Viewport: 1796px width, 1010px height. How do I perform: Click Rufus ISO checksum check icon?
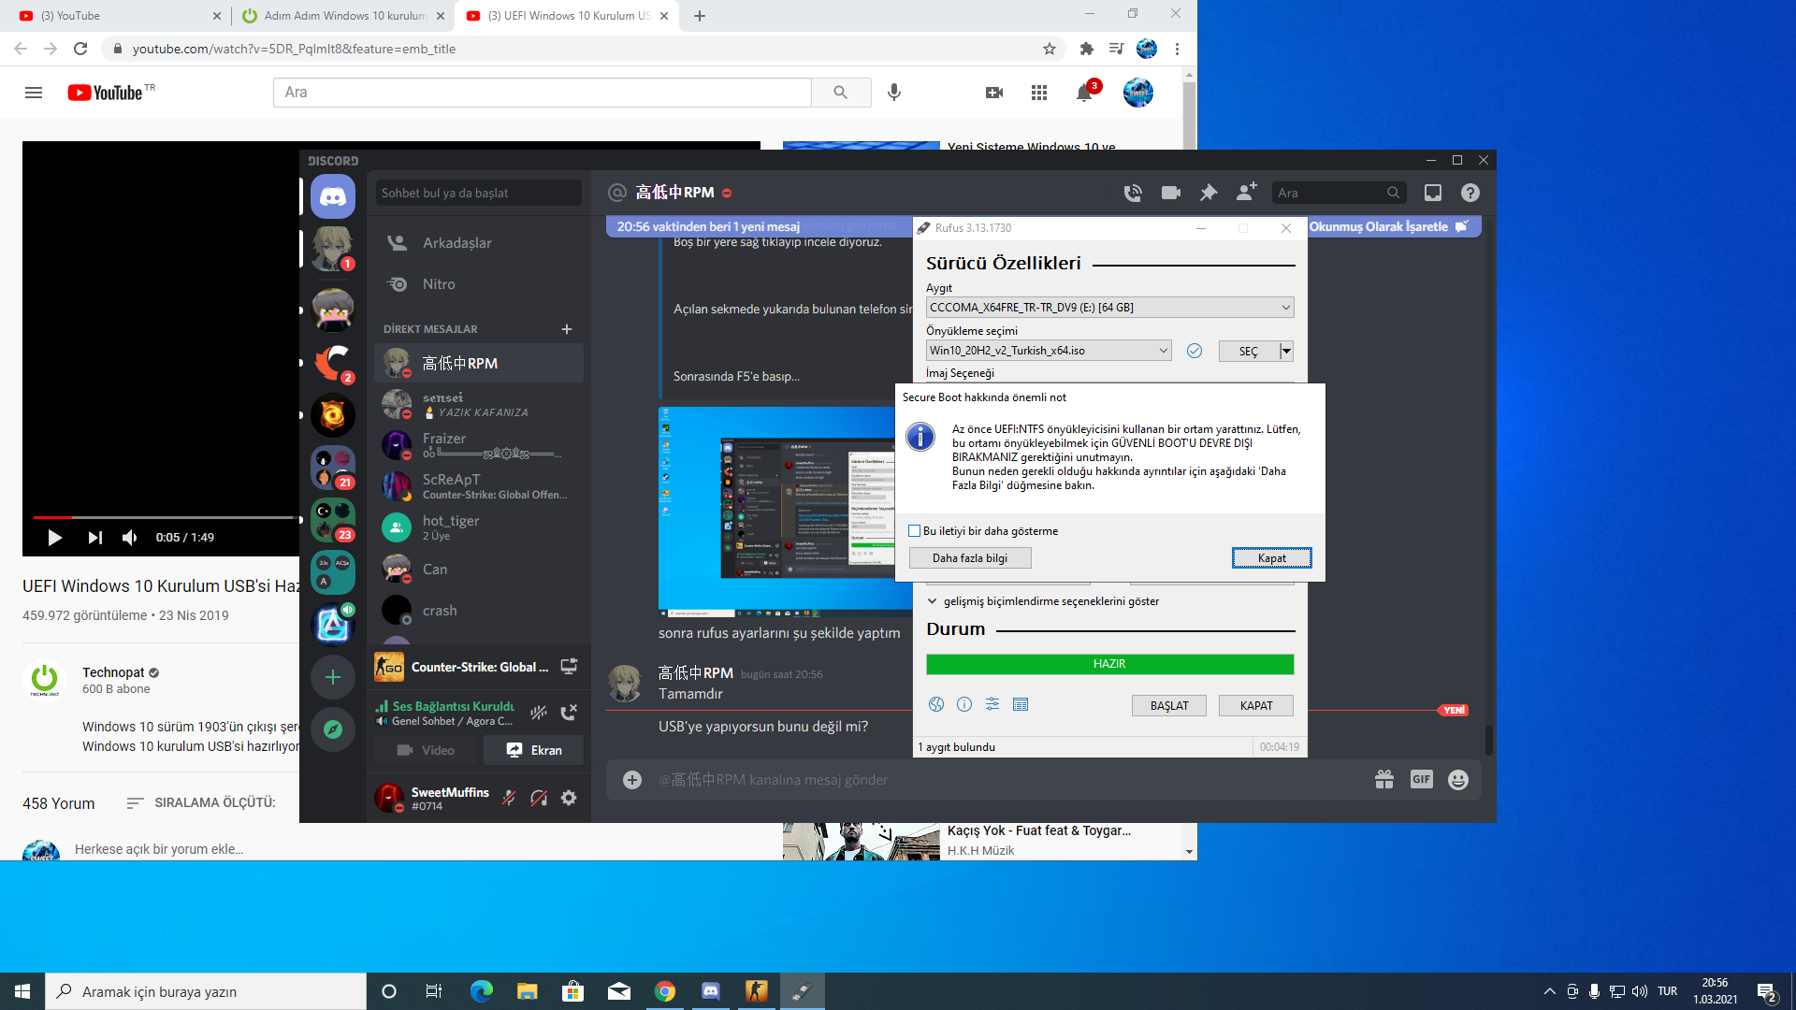[x=1195, y=351]
